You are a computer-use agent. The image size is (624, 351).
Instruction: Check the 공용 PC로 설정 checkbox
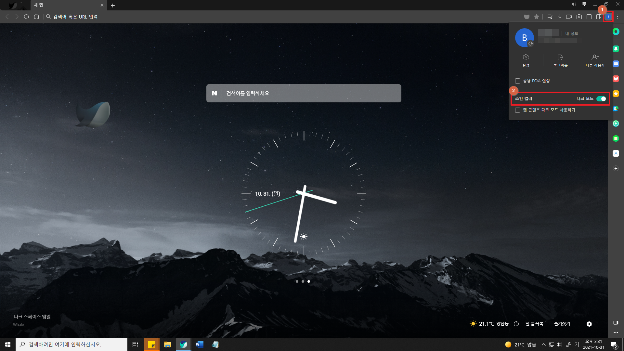click(518, 81)
